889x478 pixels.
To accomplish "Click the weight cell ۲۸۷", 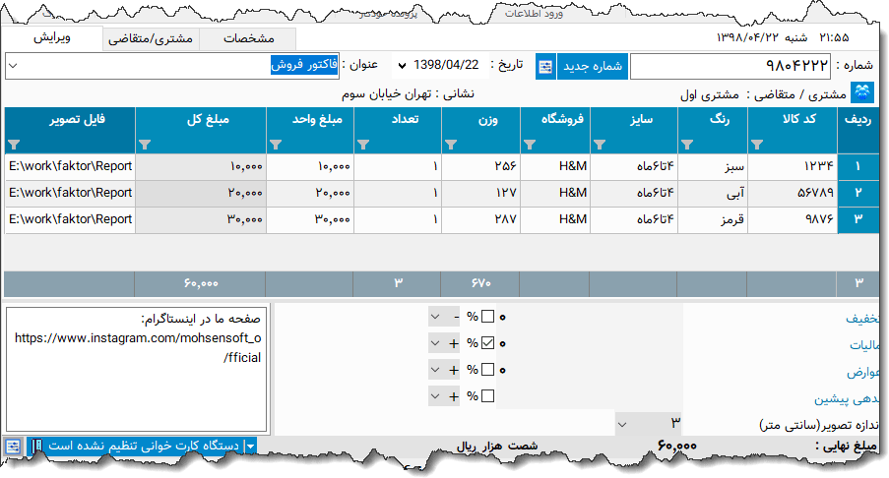I will click(480, 219).
